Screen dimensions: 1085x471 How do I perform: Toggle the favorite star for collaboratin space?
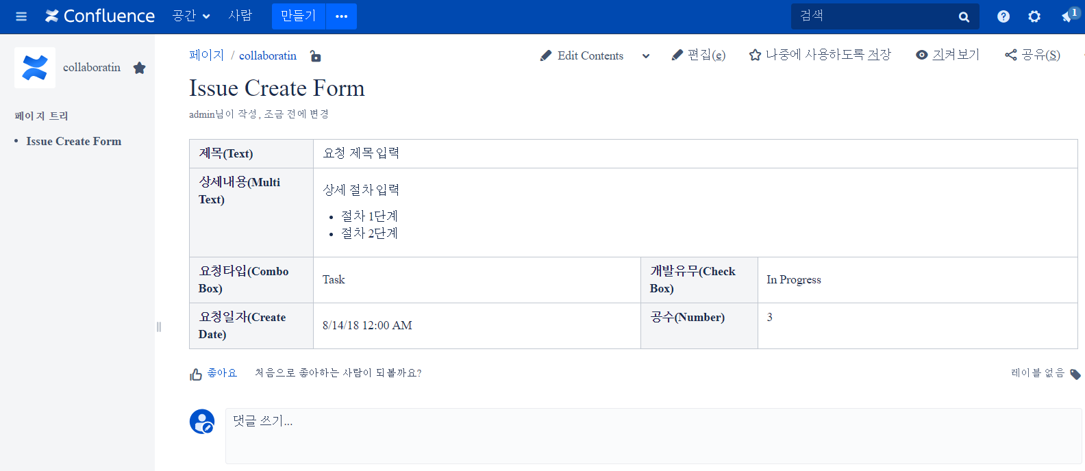pyautogui.click(x=140, y=68)
